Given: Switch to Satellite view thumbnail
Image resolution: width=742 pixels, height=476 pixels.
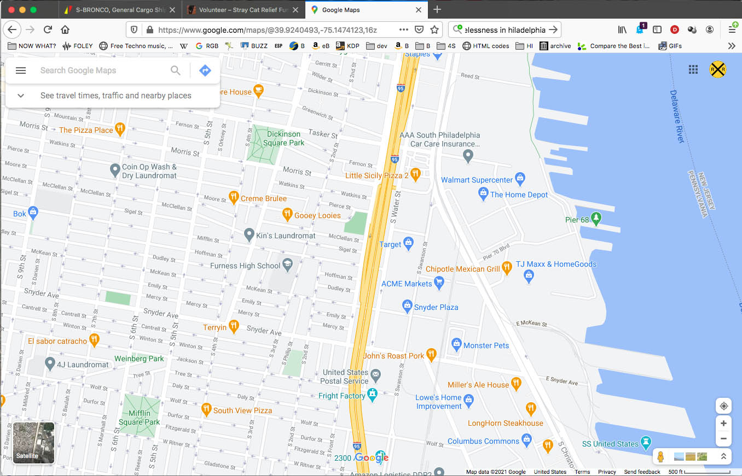Looking at the screenshot, I should 34,443.
